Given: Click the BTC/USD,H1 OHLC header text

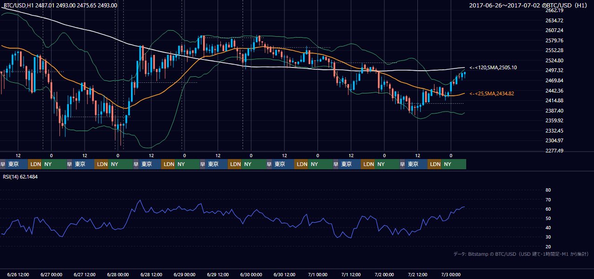Looking at the screenshot, I should pyautogui.click(x=60, y=5).
